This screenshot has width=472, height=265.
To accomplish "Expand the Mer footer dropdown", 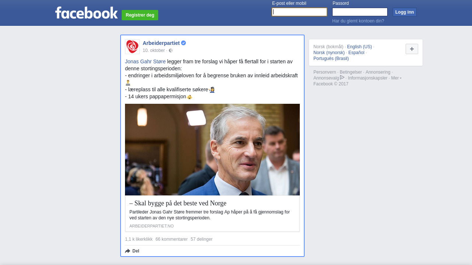I will [396, 78].
